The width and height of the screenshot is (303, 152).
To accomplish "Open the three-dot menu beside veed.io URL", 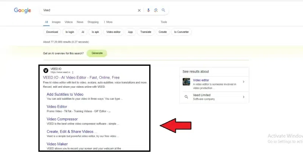I will pyautogui.click(x=73, y=72).
